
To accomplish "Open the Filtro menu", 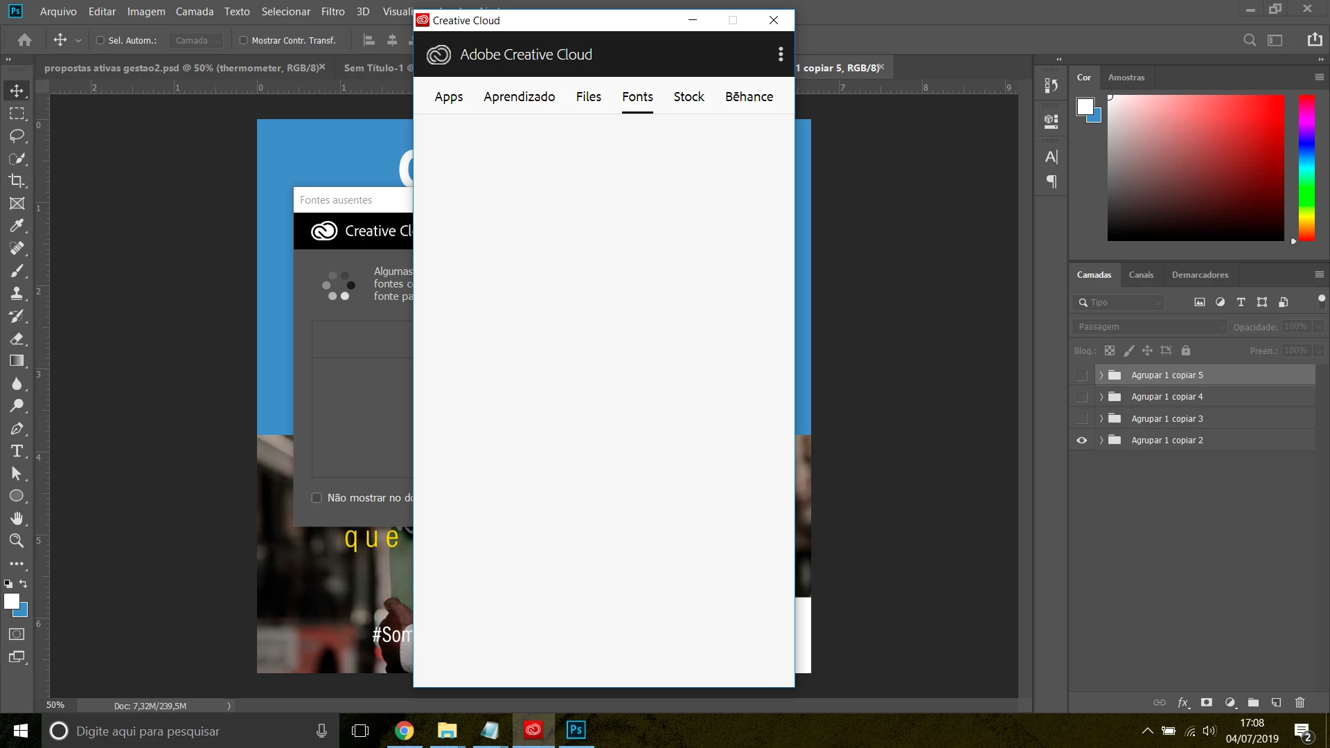I will [x=332, y=12].
